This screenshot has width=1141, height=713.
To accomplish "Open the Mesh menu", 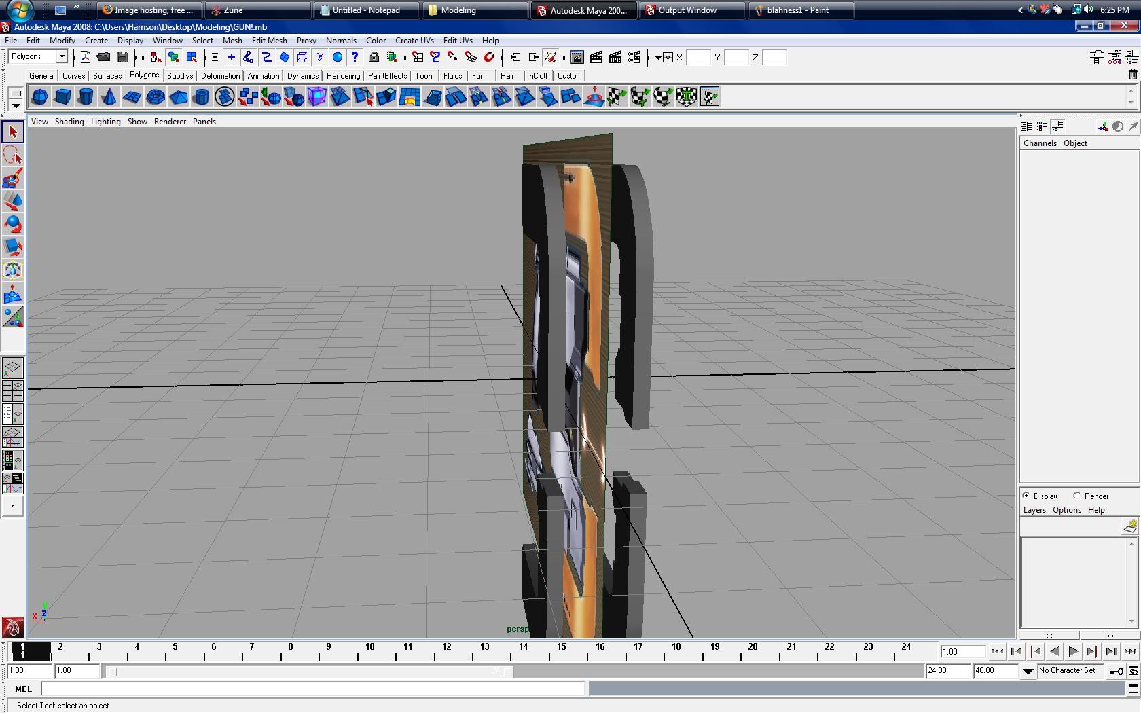I will point(232,41).
